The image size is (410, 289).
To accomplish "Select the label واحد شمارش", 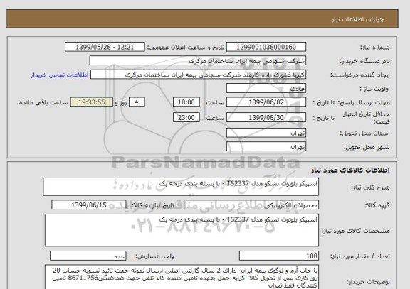I will pos(154,256).
